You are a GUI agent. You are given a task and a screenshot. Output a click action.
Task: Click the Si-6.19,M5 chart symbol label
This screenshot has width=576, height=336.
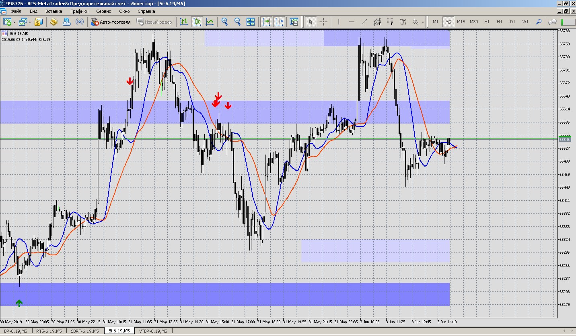click(x=18, y=33)
